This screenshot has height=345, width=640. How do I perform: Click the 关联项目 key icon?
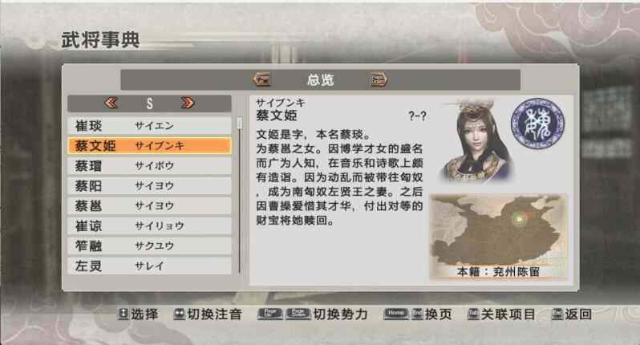pyautogui.click(x=473, y=314)
